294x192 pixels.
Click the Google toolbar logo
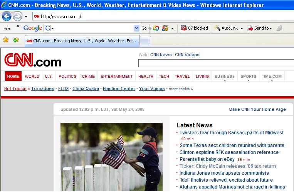[x=32, y=28]
